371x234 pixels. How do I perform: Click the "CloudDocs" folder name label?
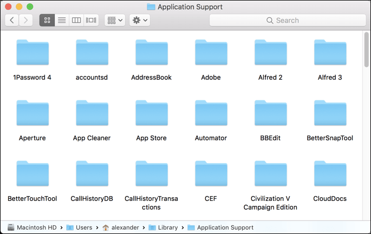click(x=330, y=198)
